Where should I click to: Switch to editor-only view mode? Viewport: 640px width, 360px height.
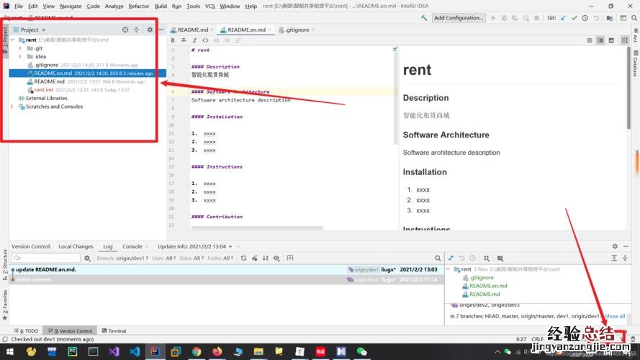590,40
